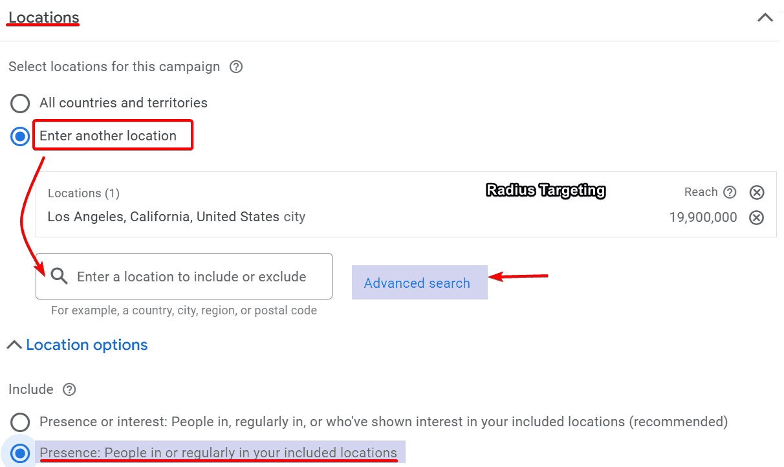This screenshot has height=467, width=784.
Task: Click the caret icon beside Location options
Action: tap(14, 344)
